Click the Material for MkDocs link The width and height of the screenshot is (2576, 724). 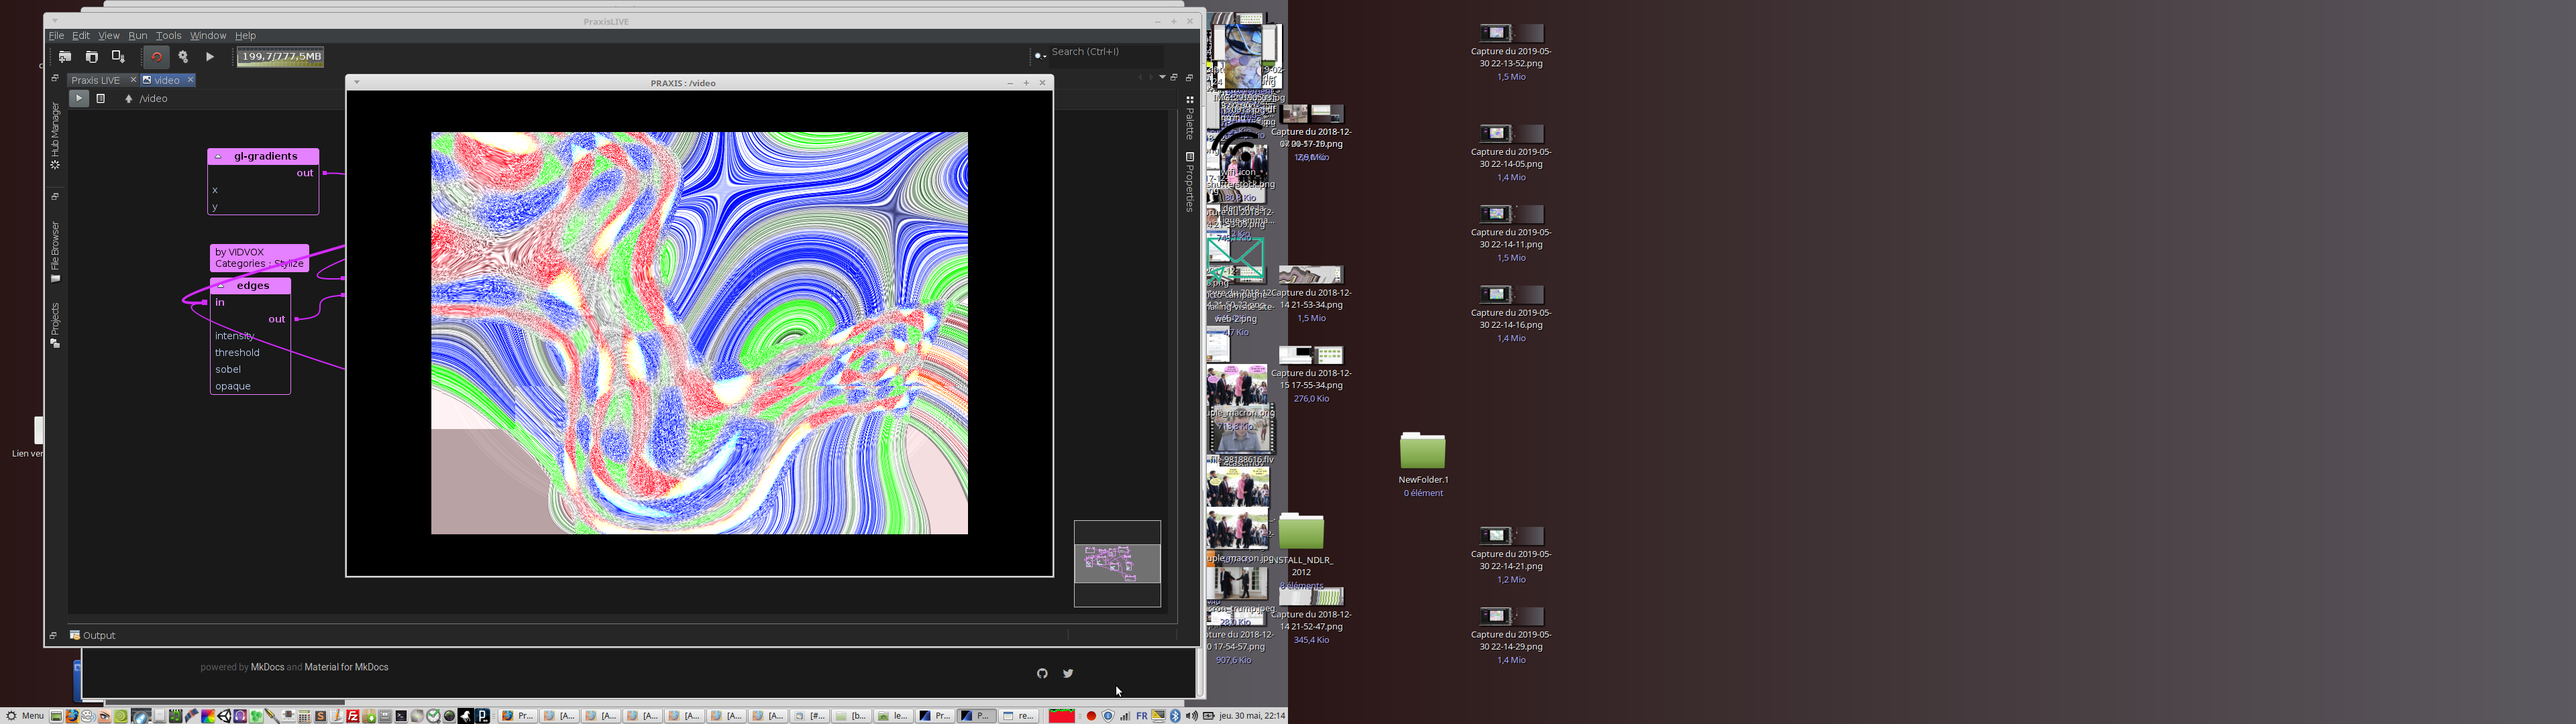tap(346, 667)
